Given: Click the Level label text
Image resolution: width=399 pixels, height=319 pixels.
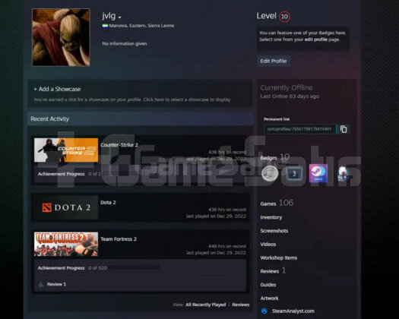Looking at the screenshot, I should click(267, 16).
